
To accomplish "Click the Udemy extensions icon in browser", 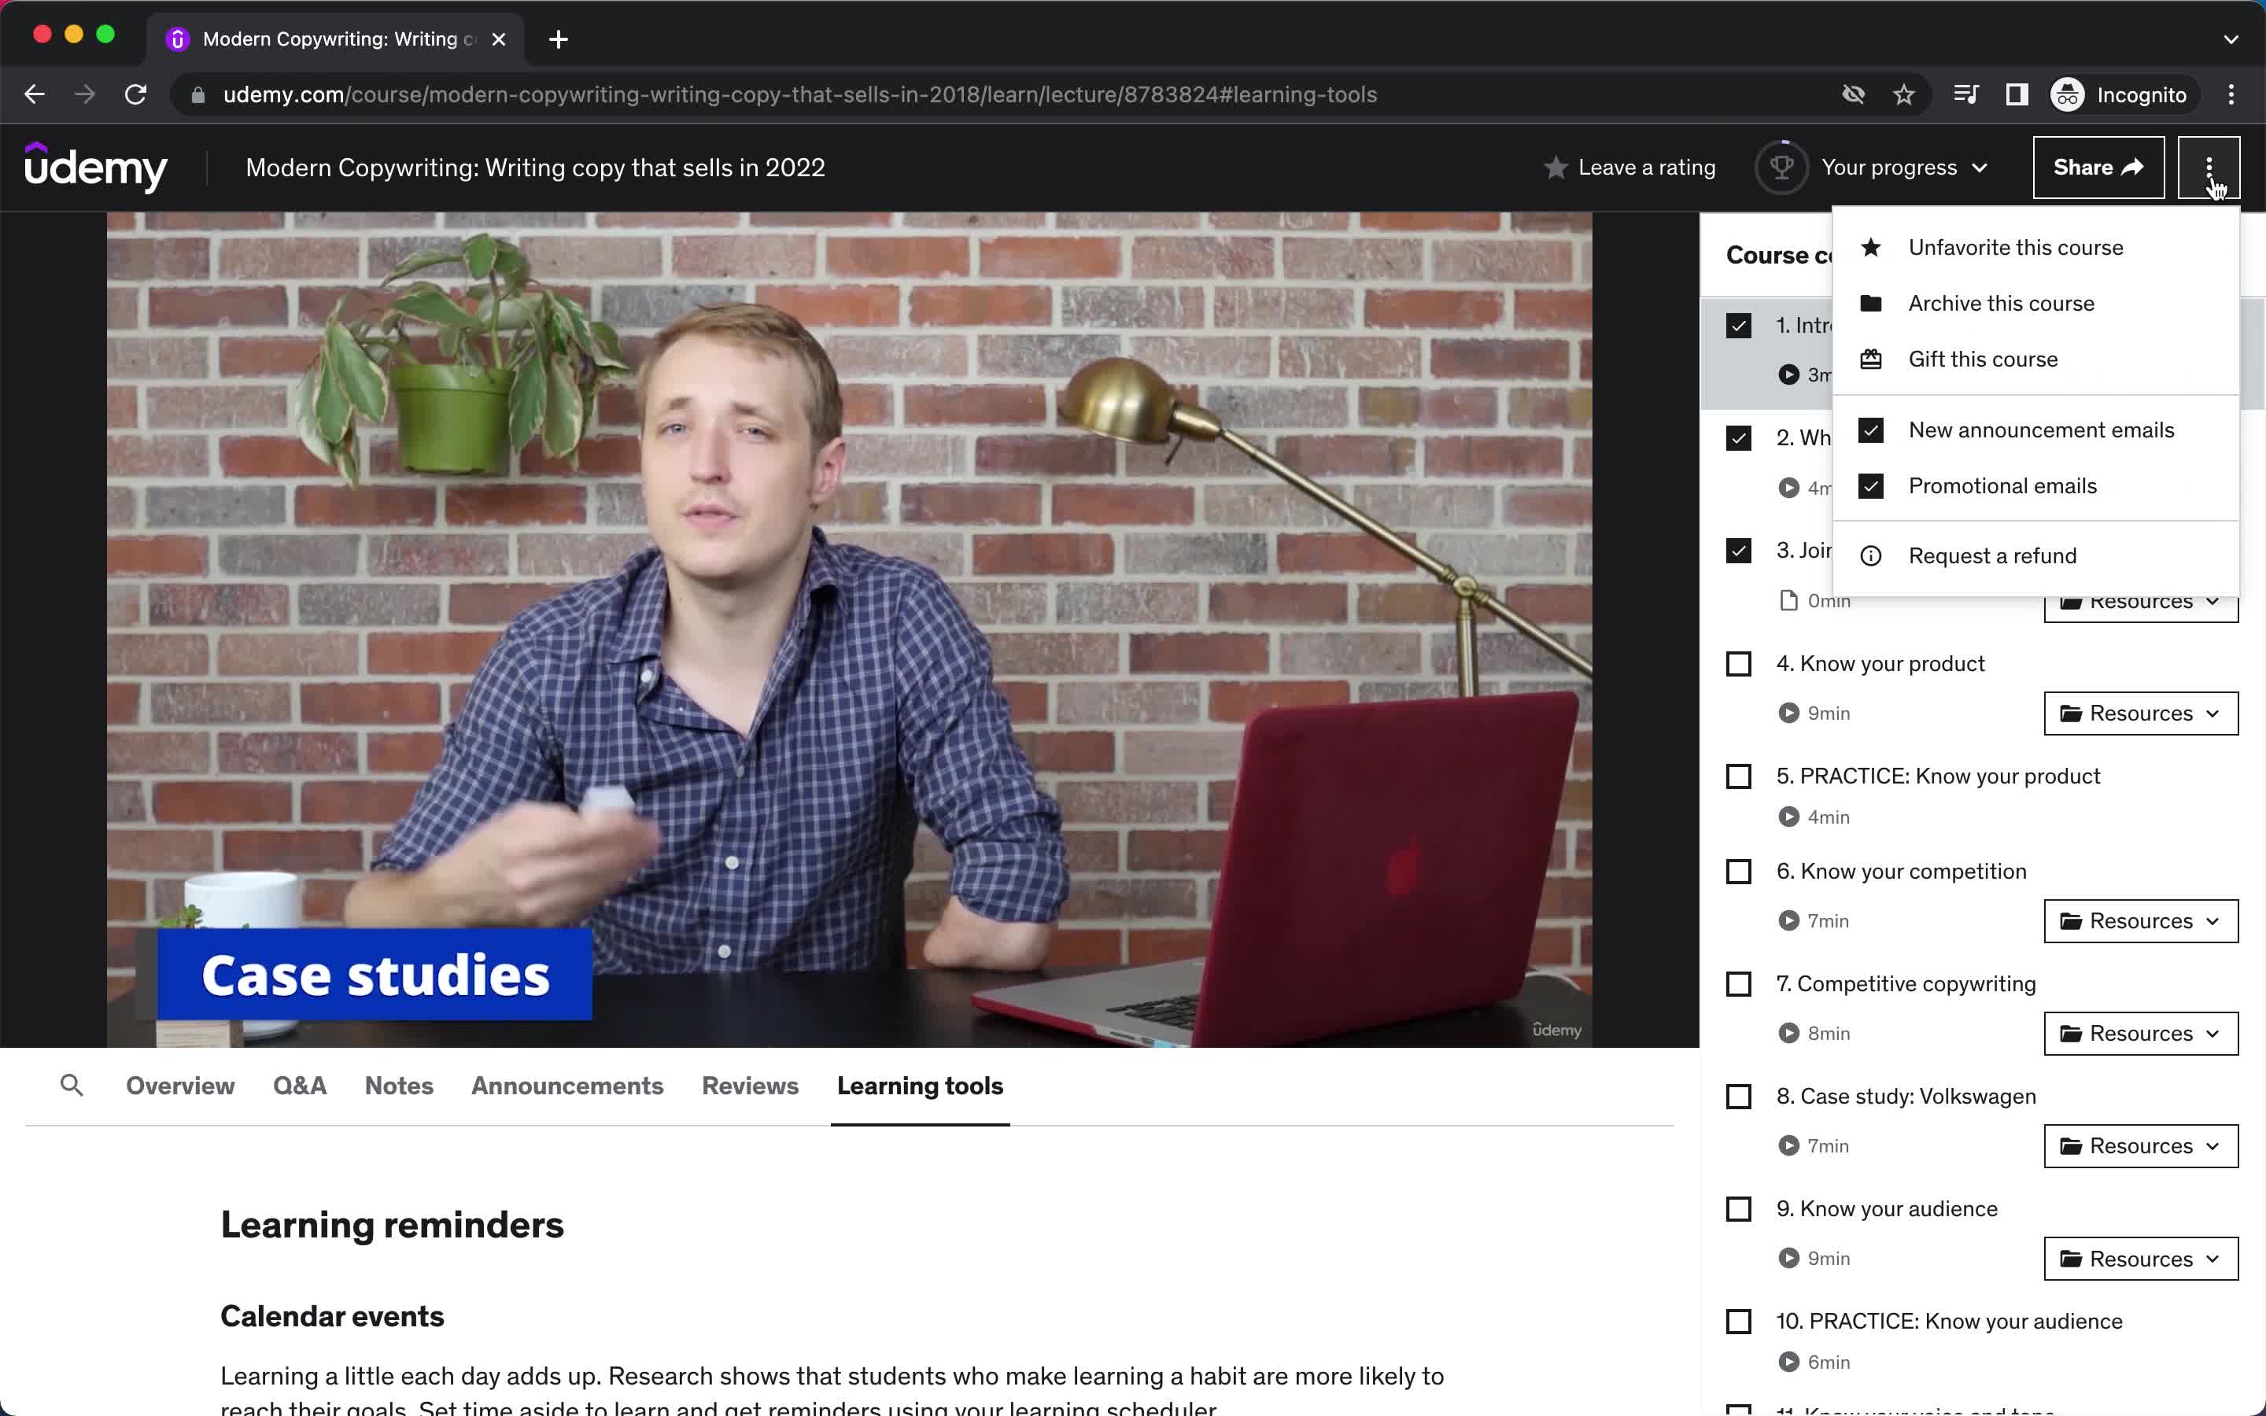I will 178,38.
